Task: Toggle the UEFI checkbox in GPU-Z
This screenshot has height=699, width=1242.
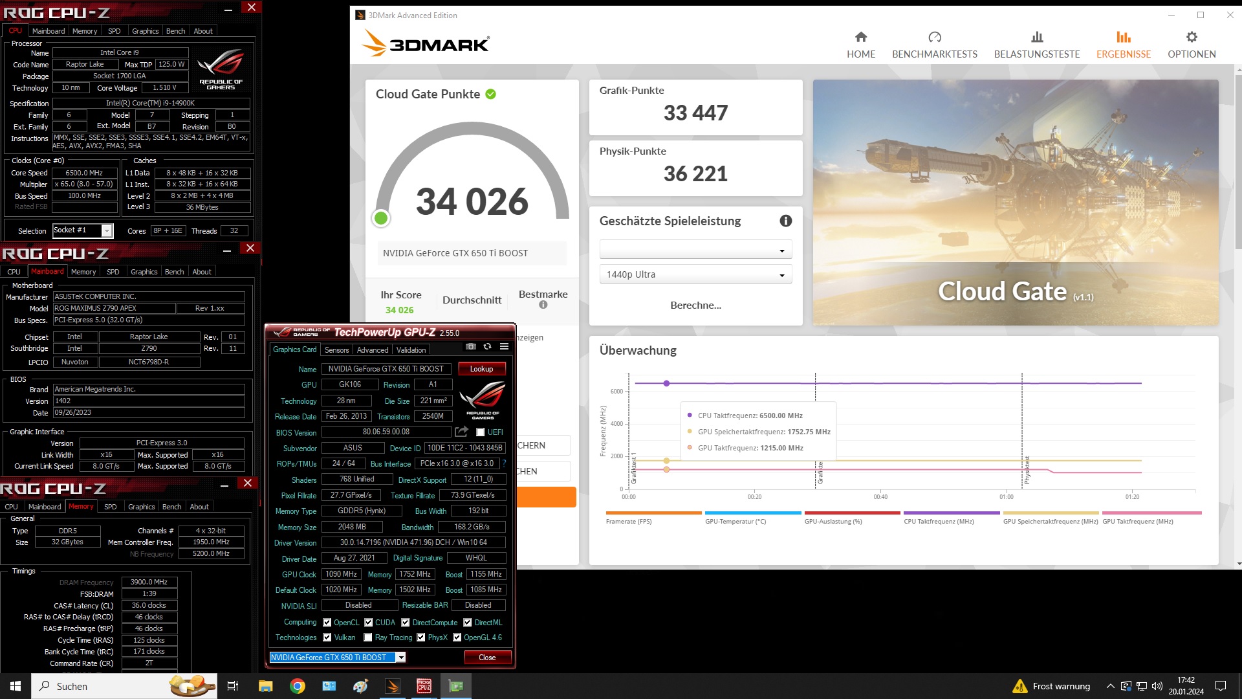Action: [x=481, y=432]
